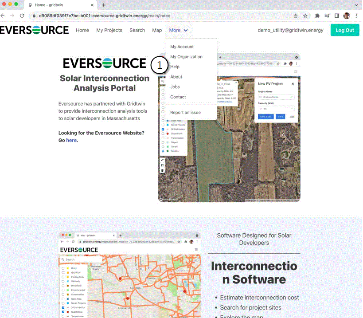
Task: Click the yellow Utility layer color swatch
Action: coord(68,268)
